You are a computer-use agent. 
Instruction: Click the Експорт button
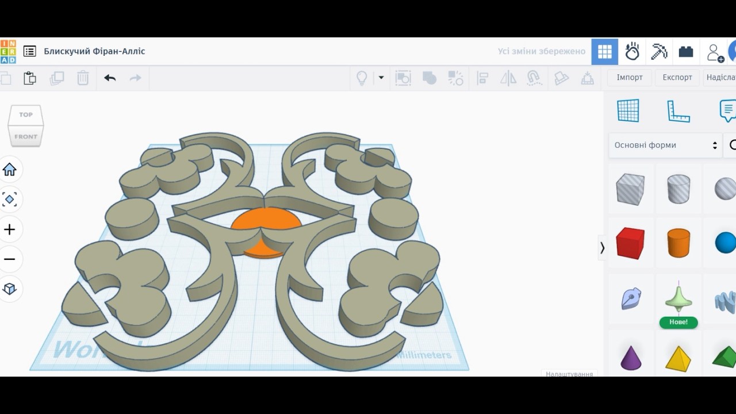pyautogui.click(x=677, y=77)
